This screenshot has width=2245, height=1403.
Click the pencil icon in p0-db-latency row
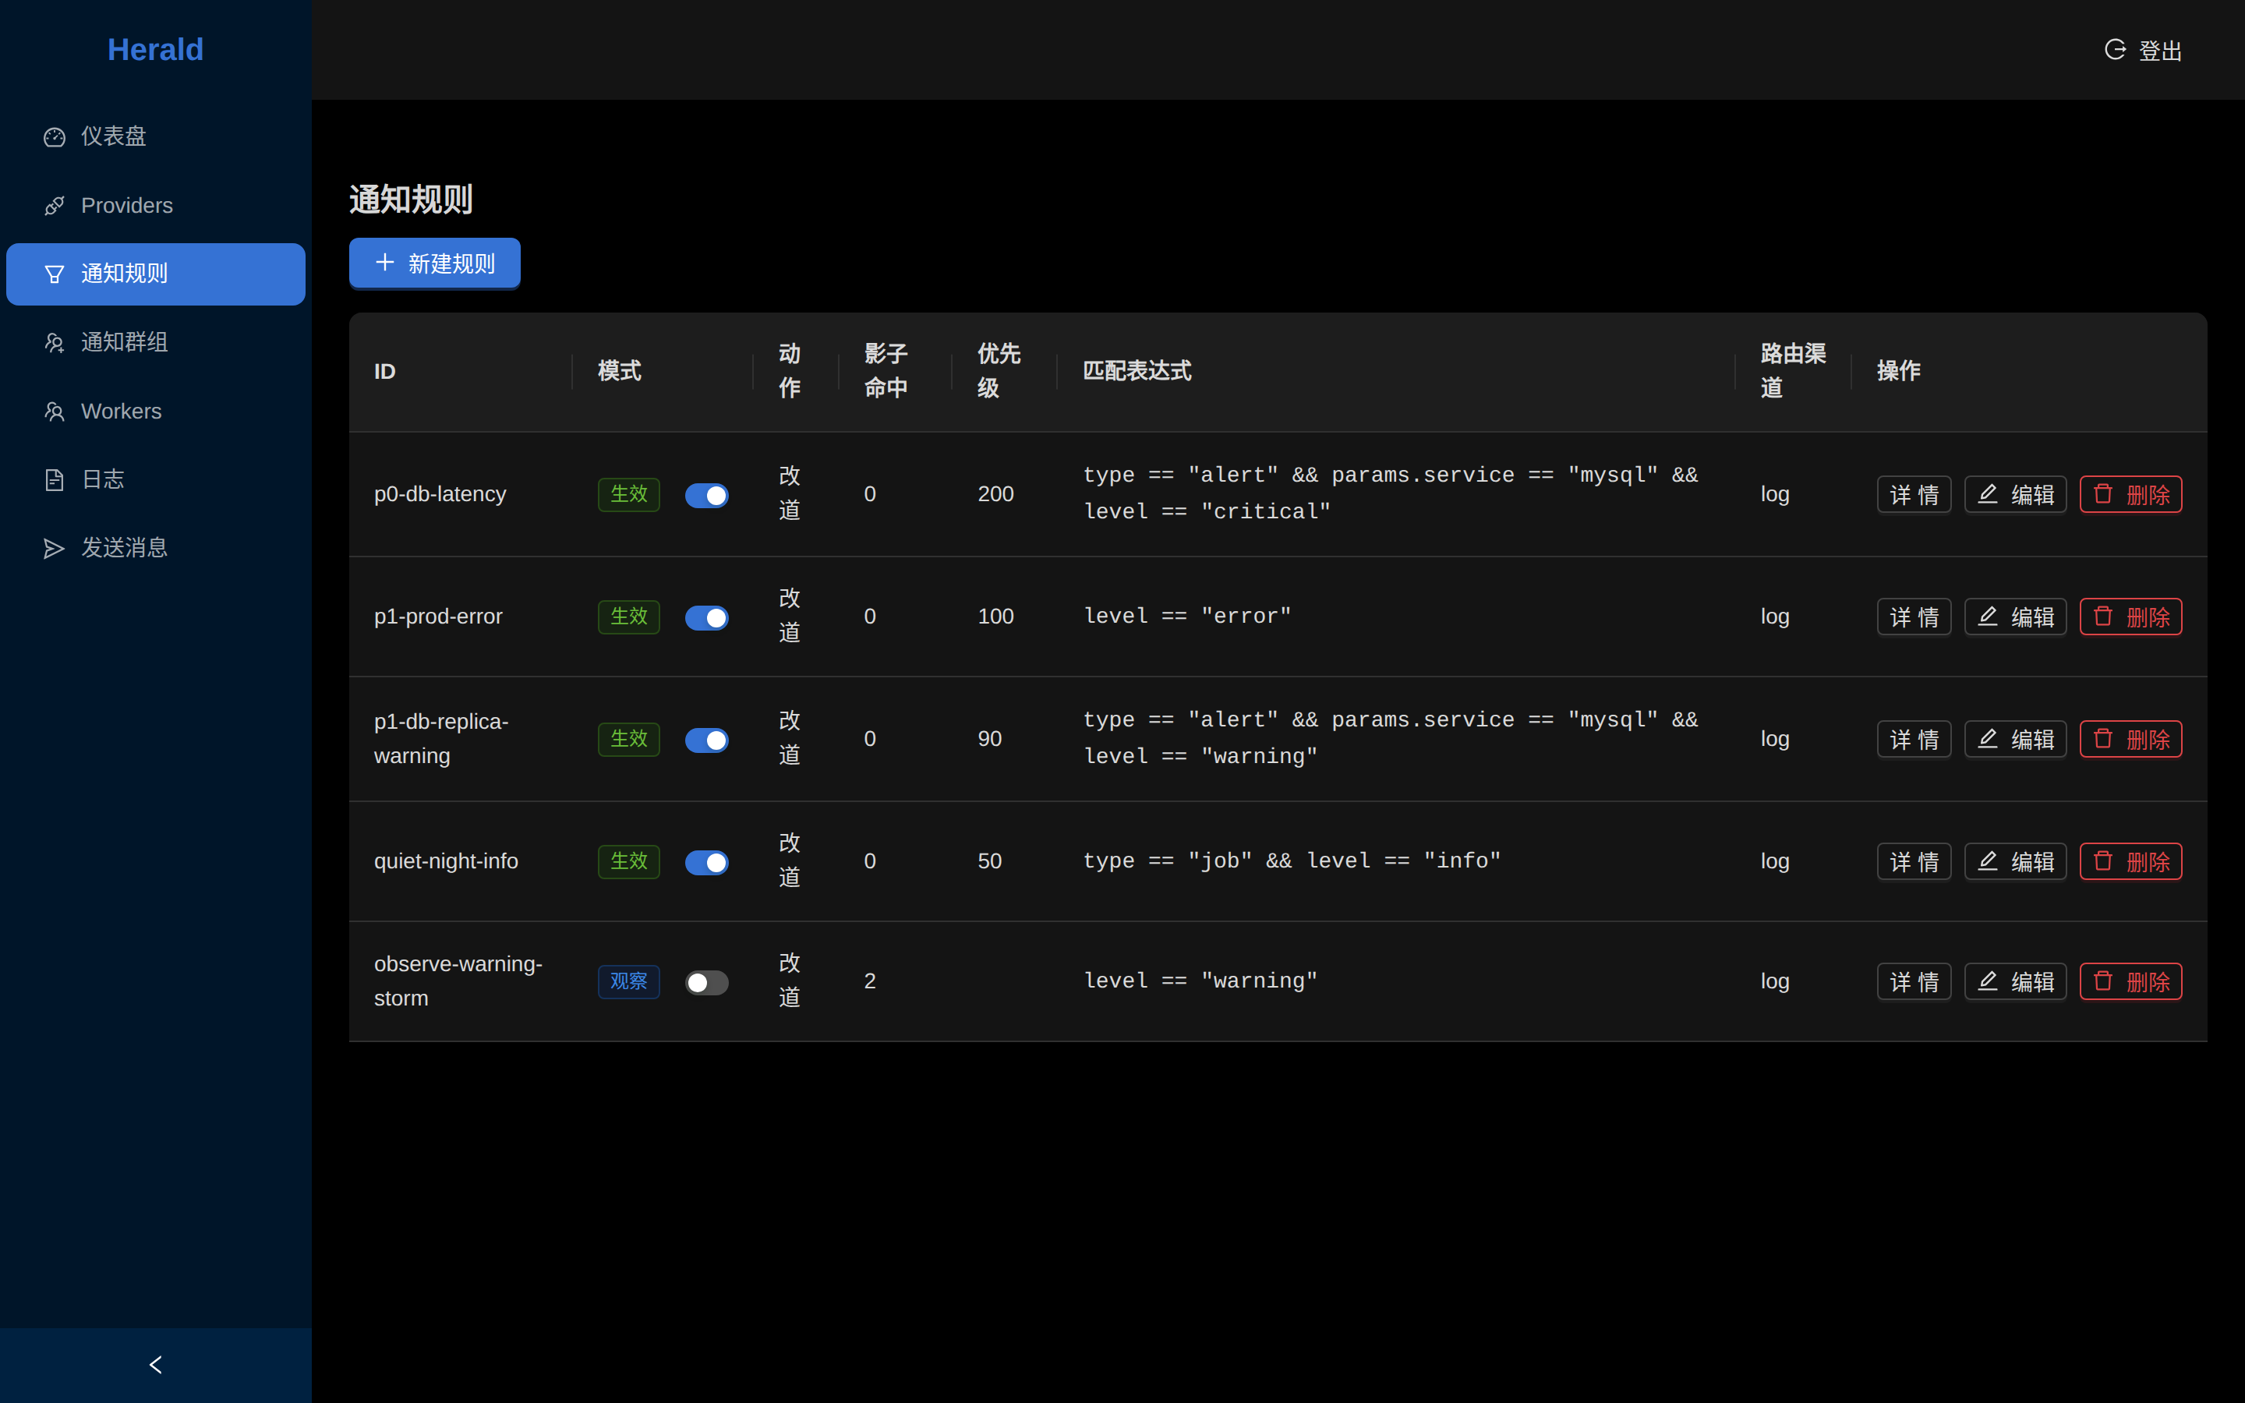[x=1987, y=493]
